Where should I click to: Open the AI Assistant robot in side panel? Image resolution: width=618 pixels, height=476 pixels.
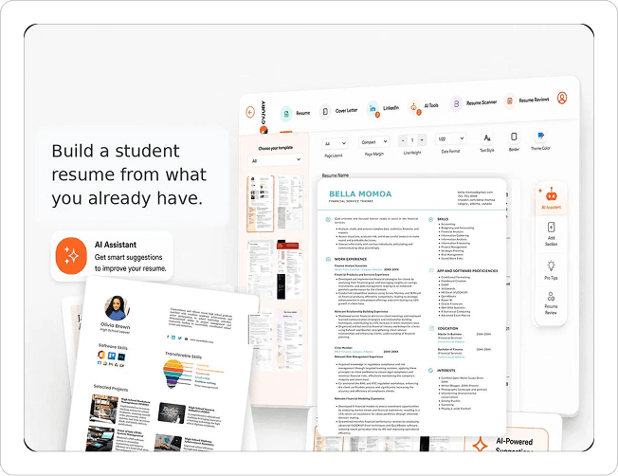tap(551, 194)
